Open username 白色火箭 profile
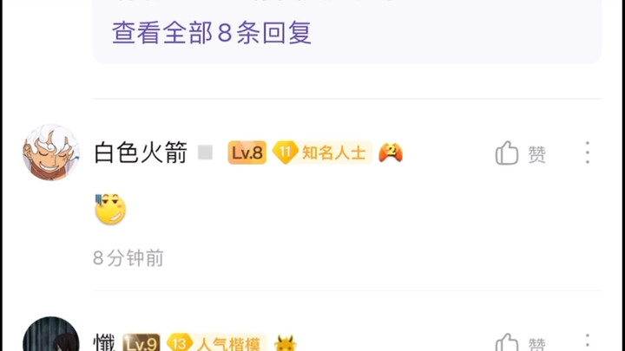The height and width of the screenshot is (351, 625). [x=141, y=153]
